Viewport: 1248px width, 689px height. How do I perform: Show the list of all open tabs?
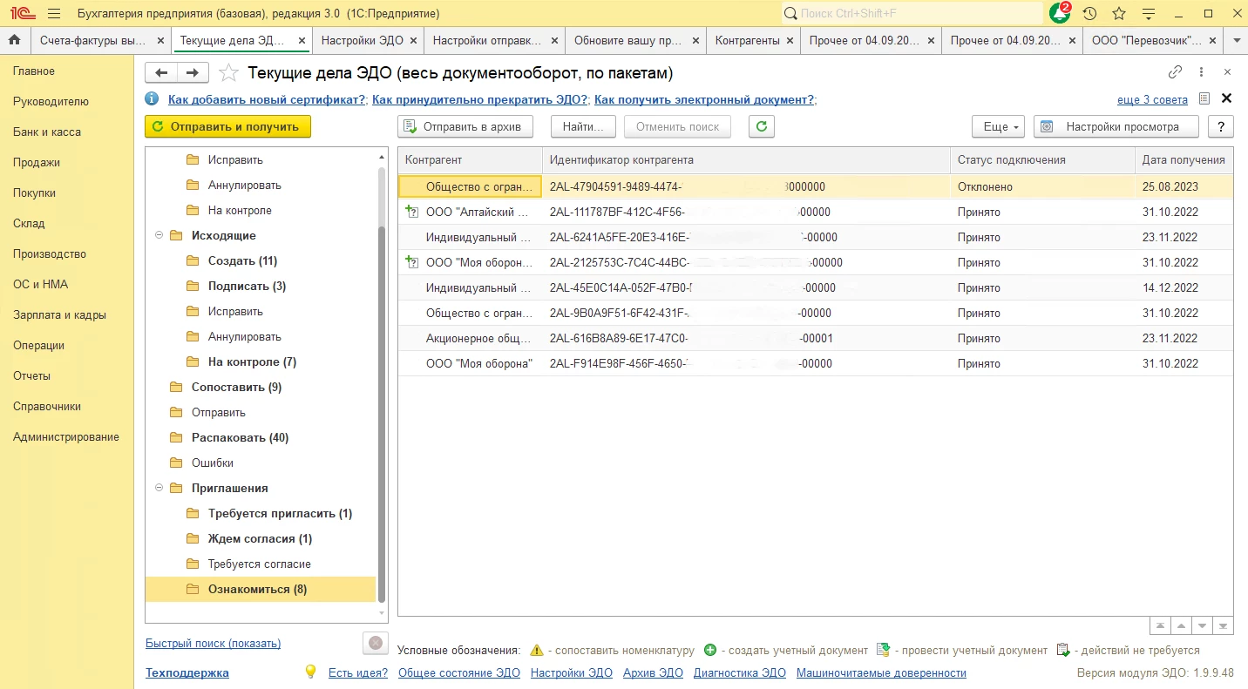(1236, 41)
